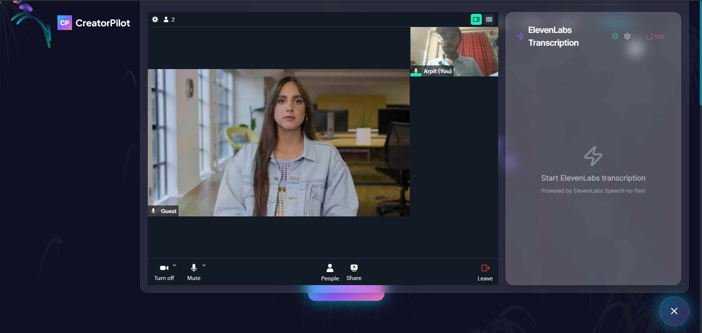702x333 pixels.
Task: Mute the microphone
Action: coord(194,272)
